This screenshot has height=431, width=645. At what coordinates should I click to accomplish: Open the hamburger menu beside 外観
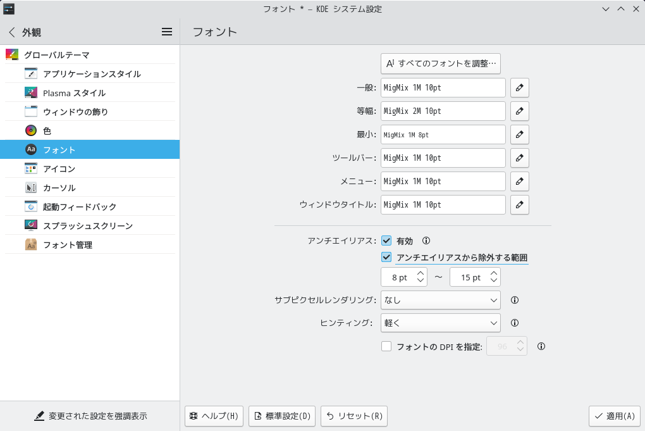[167, 32]
